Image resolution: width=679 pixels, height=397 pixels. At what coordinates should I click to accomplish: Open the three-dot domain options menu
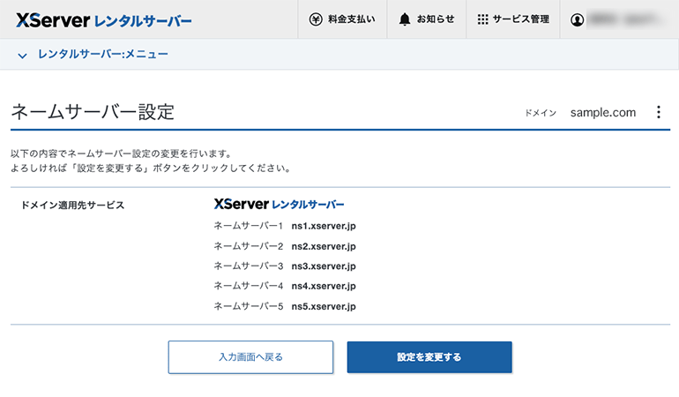658,112
